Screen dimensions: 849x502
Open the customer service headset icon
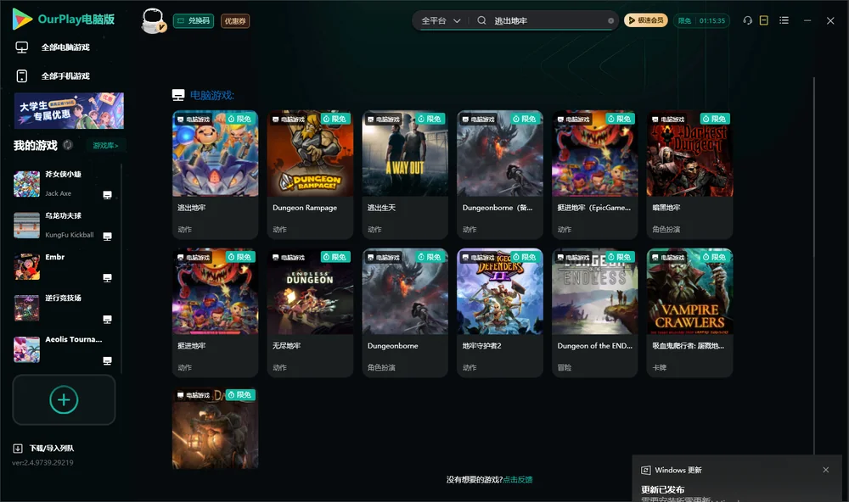pos(747,20)
